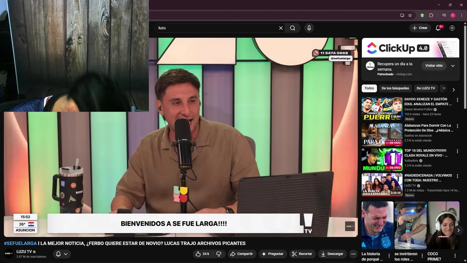Open options menu for Alabanzas Para Dormir

[x=457, y=126]
